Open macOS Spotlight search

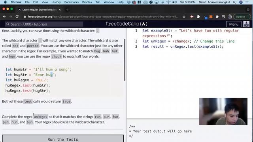pyautogui.click(x=234, y=2)
